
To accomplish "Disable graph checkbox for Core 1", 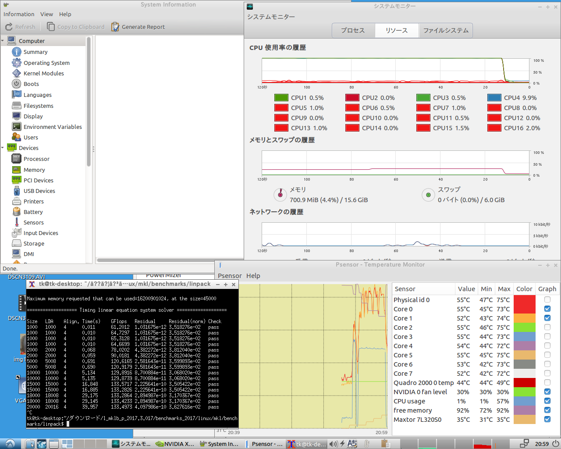I will click(547, 318).
